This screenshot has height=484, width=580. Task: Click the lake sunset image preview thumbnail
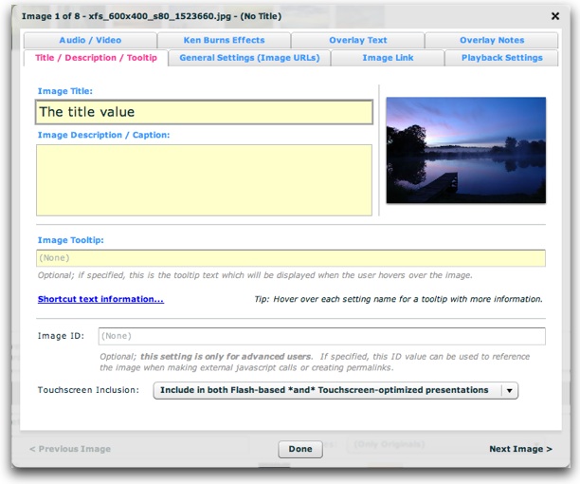tap(465, 150)
